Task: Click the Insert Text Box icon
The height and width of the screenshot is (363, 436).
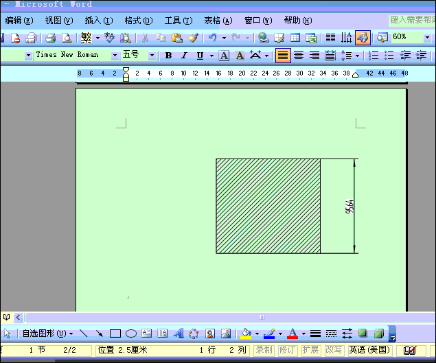Action: click(146, 333)
